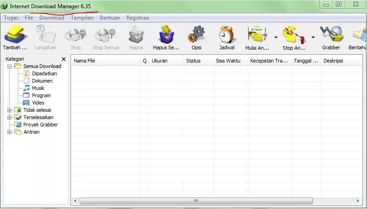
Task: Sort by Status column
Action: (198, 61)
